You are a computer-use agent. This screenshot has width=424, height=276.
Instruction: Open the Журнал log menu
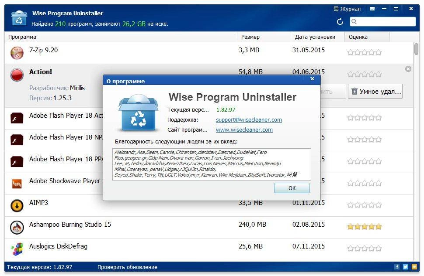coord(347,9)
